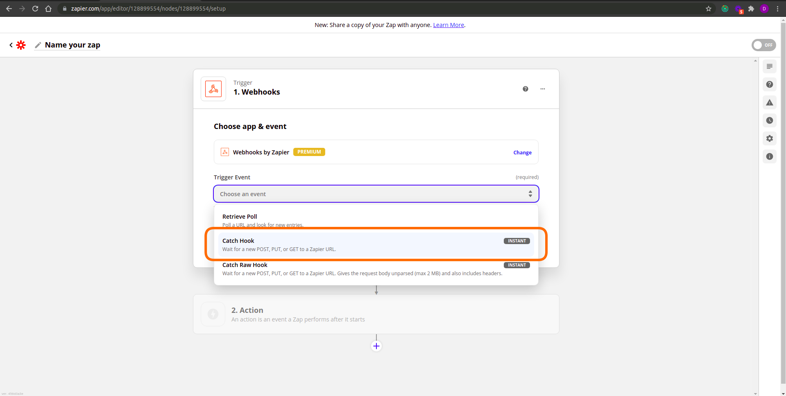Image resolution: width=786 pixels, height=396 pixels.
Task: Click the small Webhooks by Zapier logo
Action: coord(225,152)
